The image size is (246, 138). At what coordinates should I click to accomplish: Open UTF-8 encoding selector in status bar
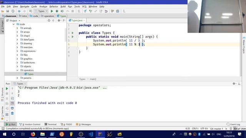[x=204, y=129]
